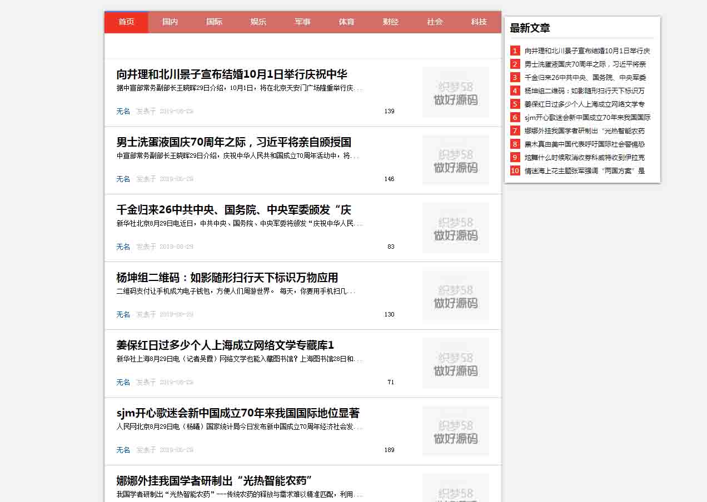Viewport: 707px width, 502px height.
Task: Click thumbnail beside the 千金归来26 article
Action: tap(455, 228)
